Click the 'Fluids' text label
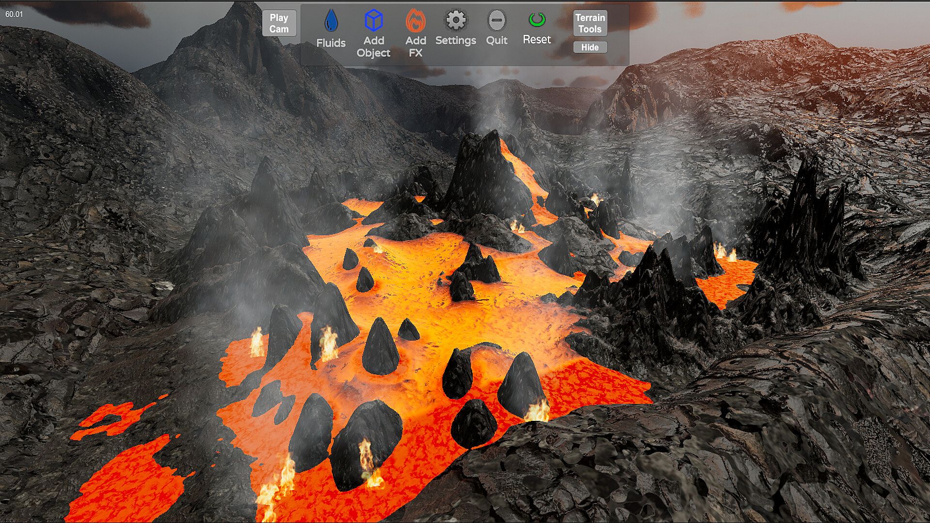930x523 pixels. click(331, 43)
